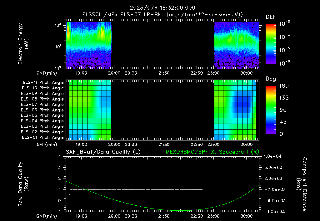Click the 135 tick on the Deg color bar
Image resolution: width=320 pixels, height=221 pixels.
click(284, 98)
